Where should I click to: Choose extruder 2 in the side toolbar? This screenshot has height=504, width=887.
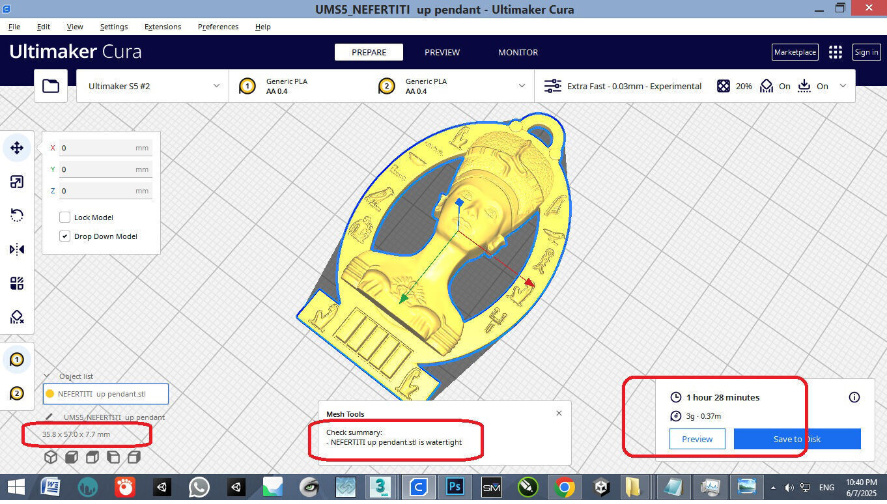[17, 393]
